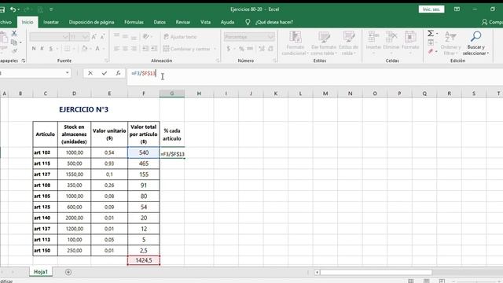Click Dar formato como tabla icon
Viewport: 503px width, 283px height.
pos(324,37)
